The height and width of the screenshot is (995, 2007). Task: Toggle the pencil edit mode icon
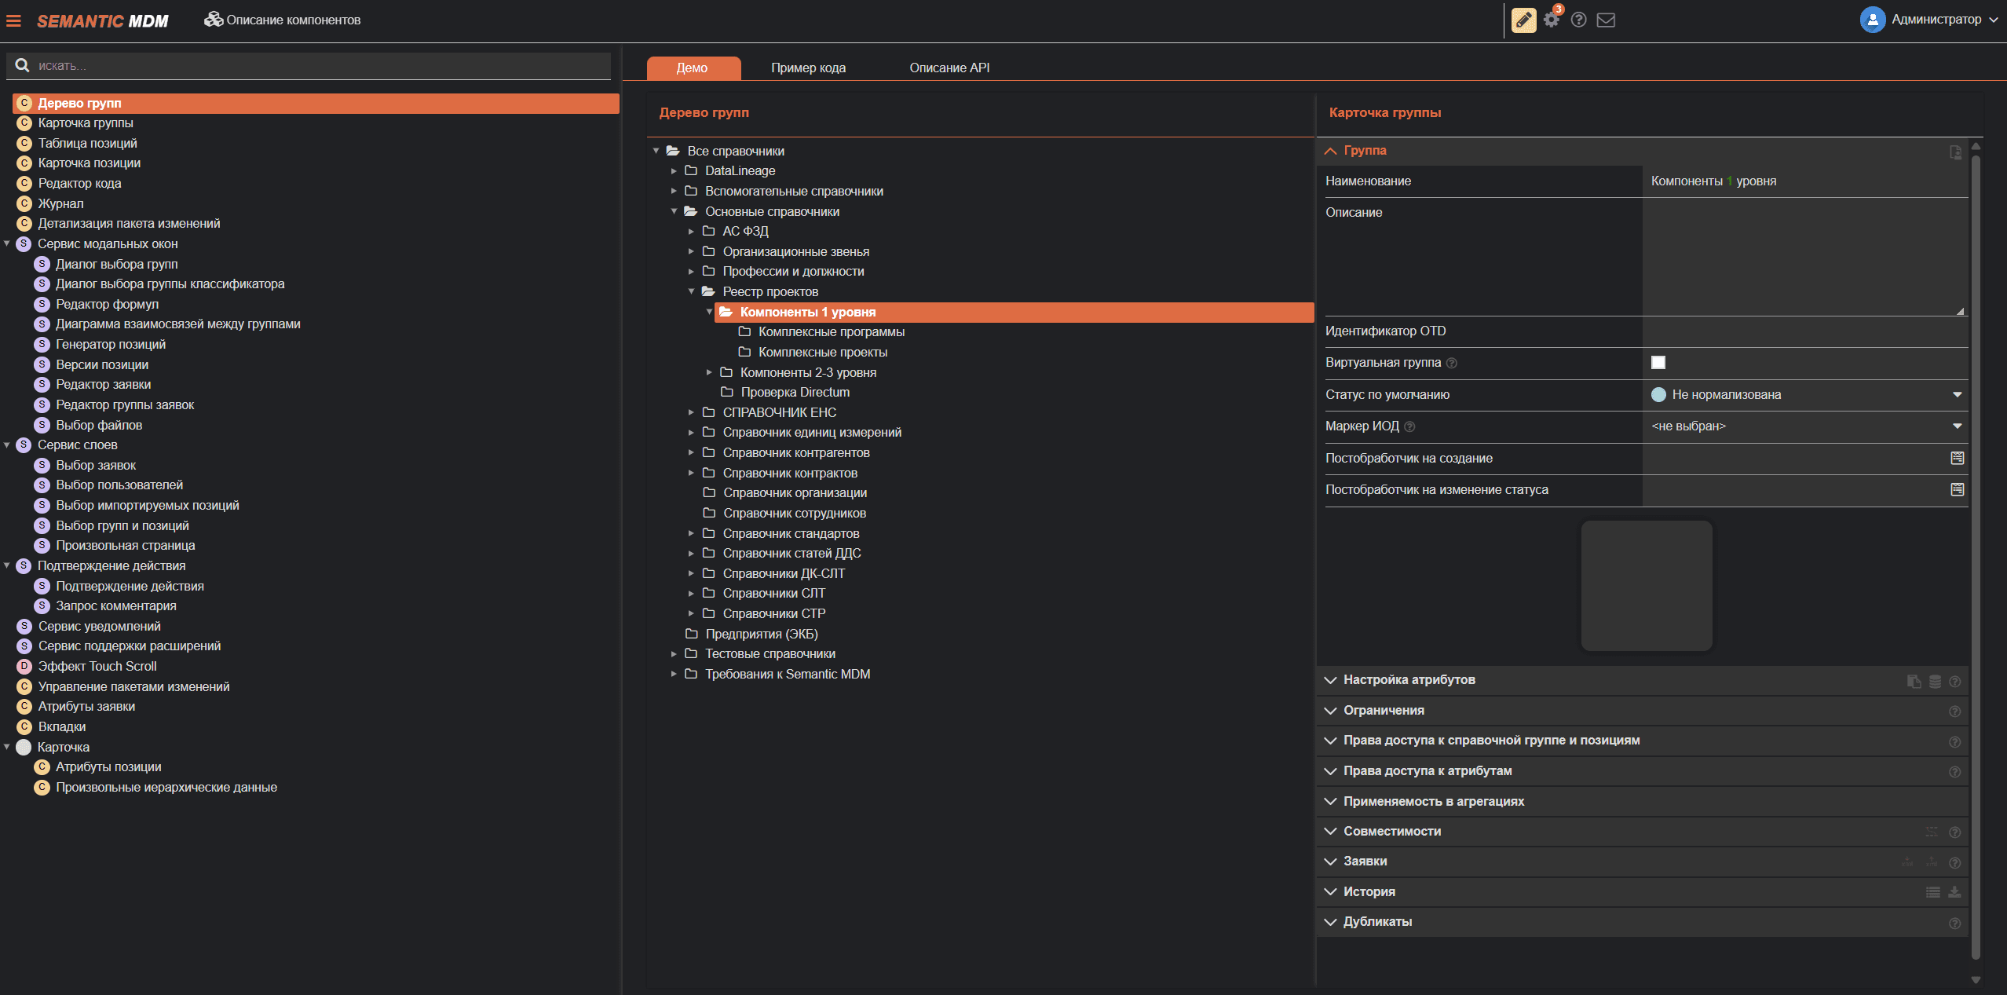pos(1523,20)
